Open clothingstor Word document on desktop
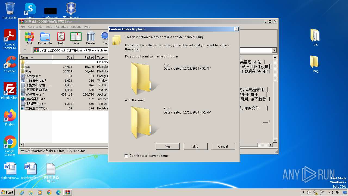This screenshot has width=348, height=196. (x=10, y=171)
